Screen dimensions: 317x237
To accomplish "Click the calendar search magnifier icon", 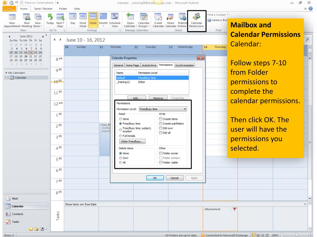I will 307,39.
